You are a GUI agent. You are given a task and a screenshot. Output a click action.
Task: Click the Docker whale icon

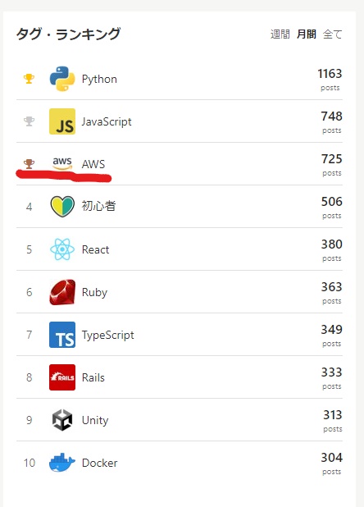click(x=62, y=463)
